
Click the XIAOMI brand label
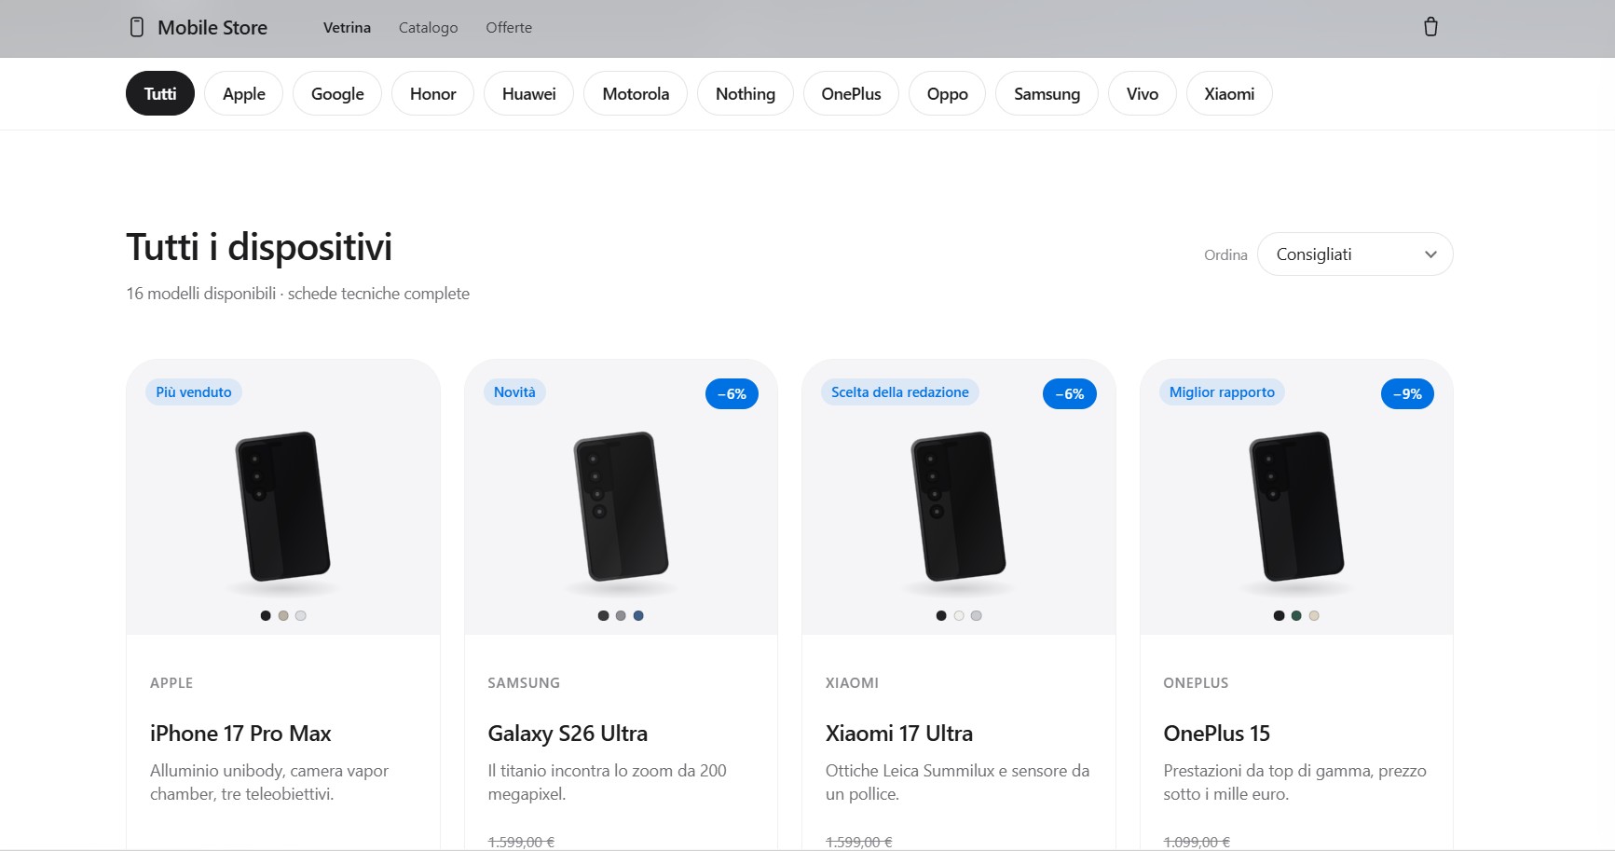852,683
